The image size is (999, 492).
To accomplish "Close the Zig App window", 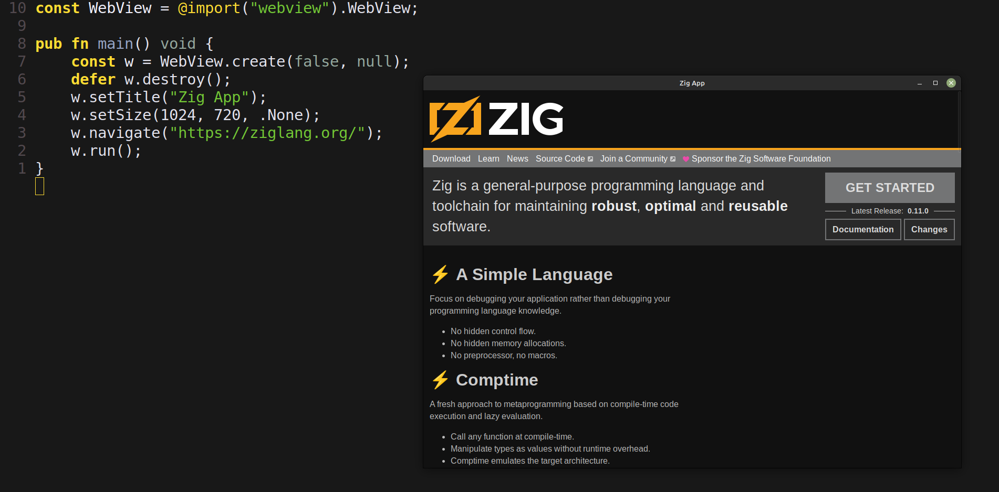I will 951,83.
